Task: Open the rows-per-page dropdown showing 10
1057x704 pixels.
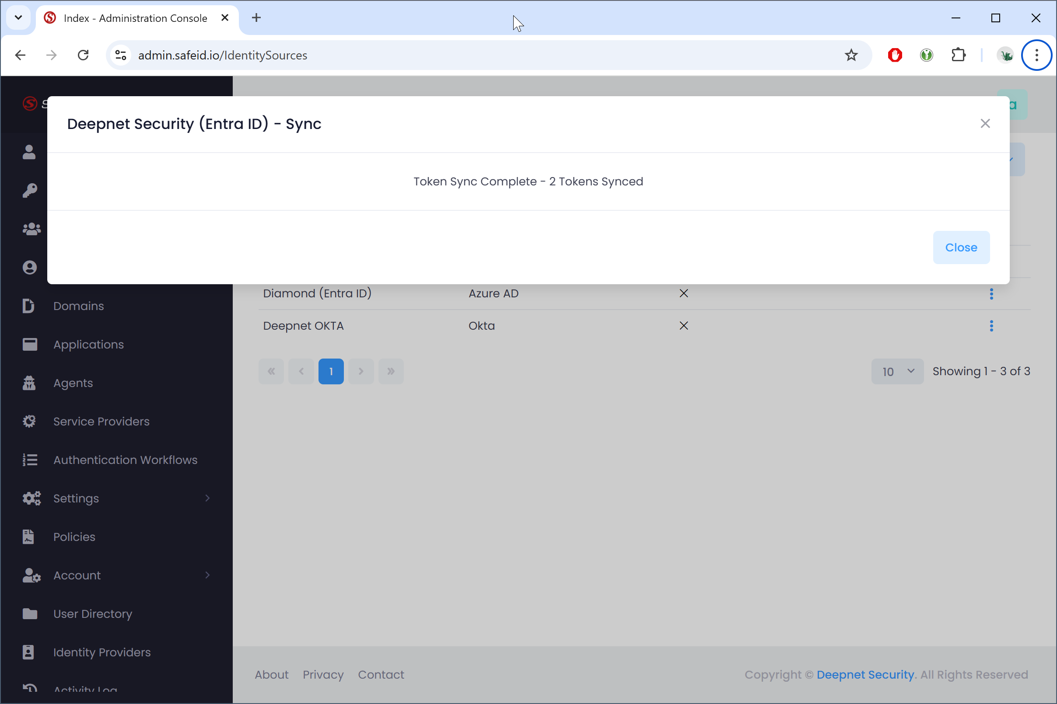Action: click(x=897, y=371)
